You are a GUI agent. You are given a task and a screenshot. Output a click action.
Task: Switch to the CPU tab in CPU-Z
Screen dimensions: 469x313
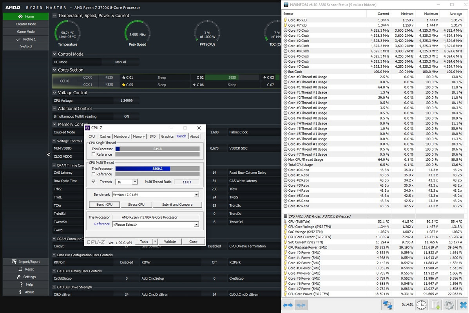click(92, 137)
